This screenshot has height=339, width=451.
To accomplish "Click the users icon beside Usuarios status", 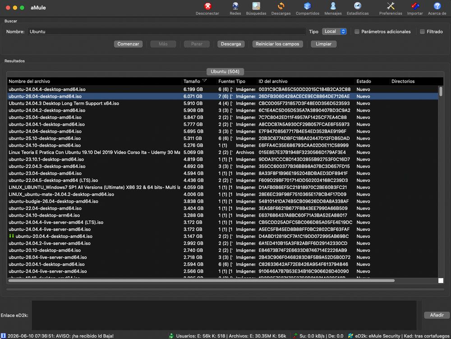I will [171, 336].
